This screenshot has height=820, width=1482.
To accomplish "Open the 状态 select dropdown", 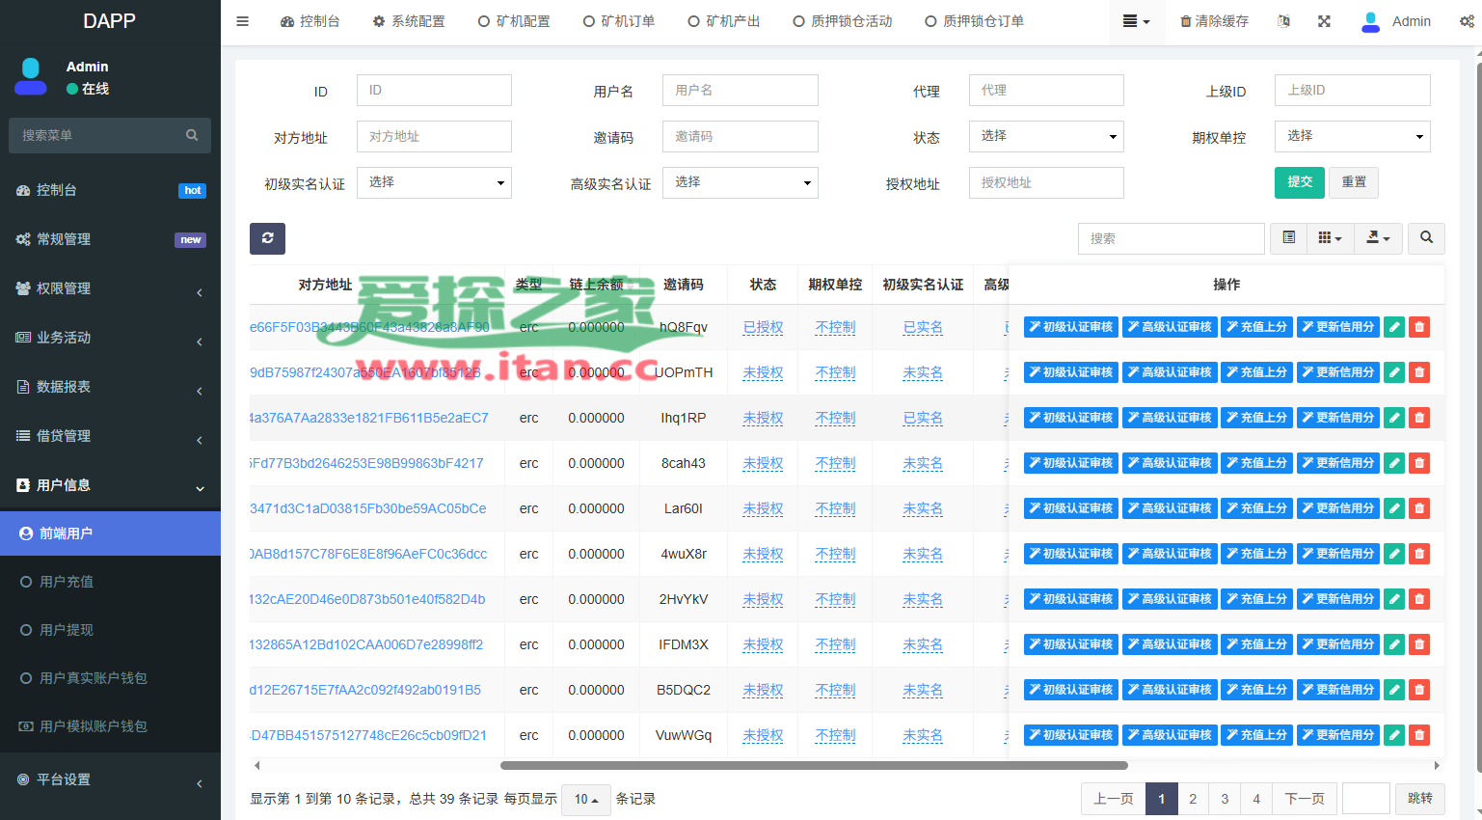I will 1046,136.
